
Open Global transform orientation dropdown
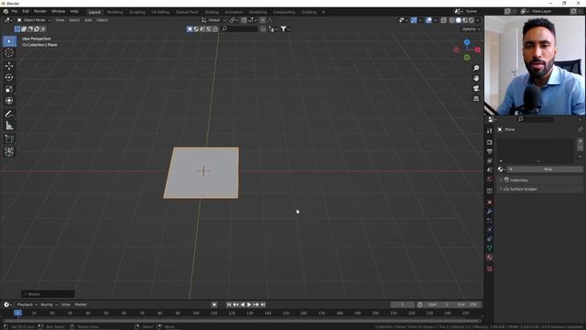[213, 20]
